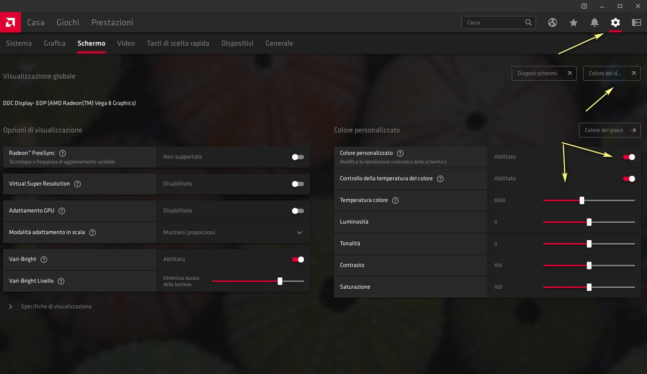
Task: Switch to the Sistema sub-tab
Action: [x=19, y=43]
